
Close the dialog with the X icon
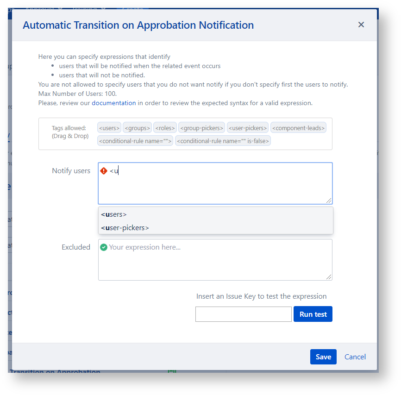click(361, 25)
